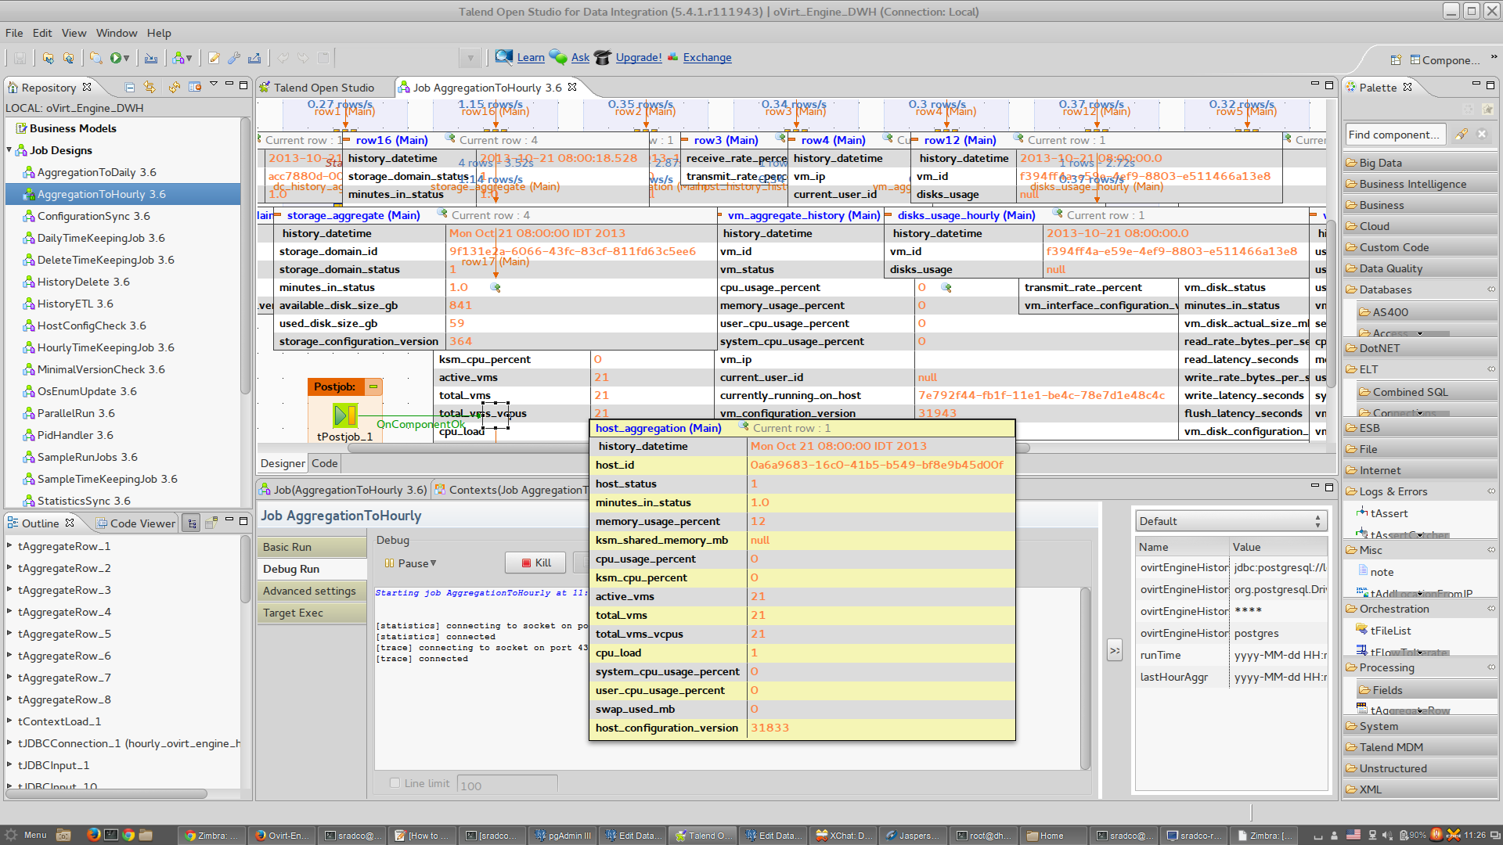This screenshot has height=845, width=1503.
Task: Click the Refresh icon in Repository panel
Action: pyautogui.click(x=175, y=88)
